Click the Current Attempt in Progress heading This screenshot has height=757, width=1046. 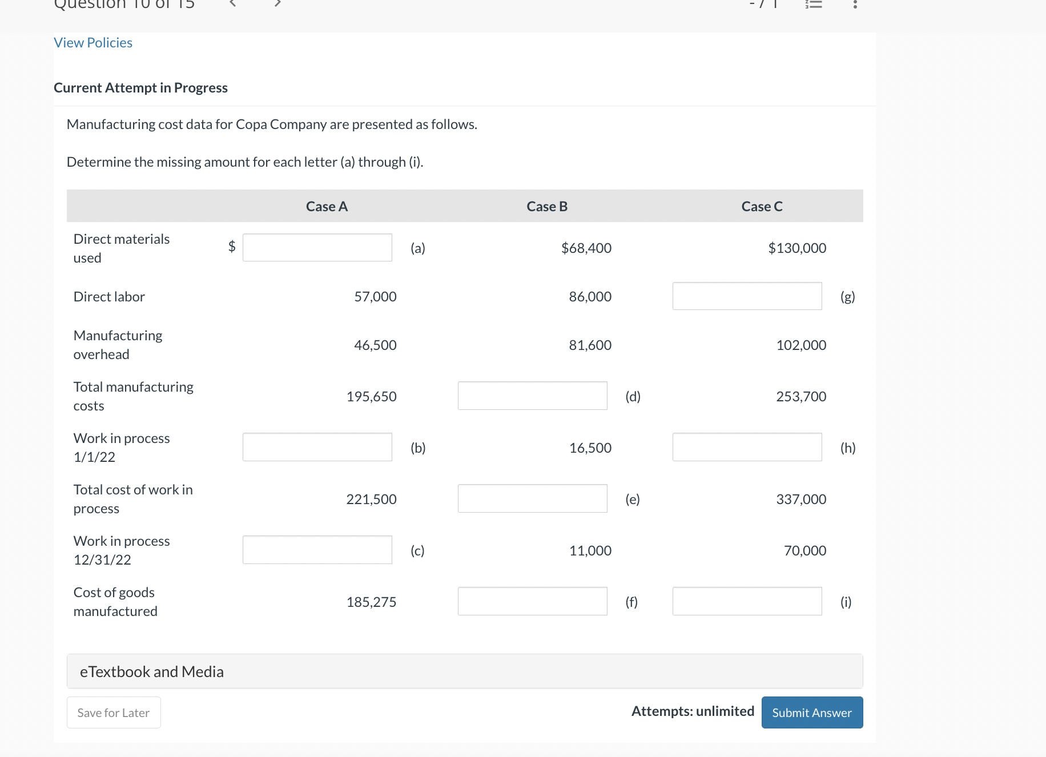[140, 87]
